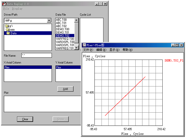Open 文件(F) menu in Flex window
Viewport: 186px width, 138px height.
(x=88, y=50)
